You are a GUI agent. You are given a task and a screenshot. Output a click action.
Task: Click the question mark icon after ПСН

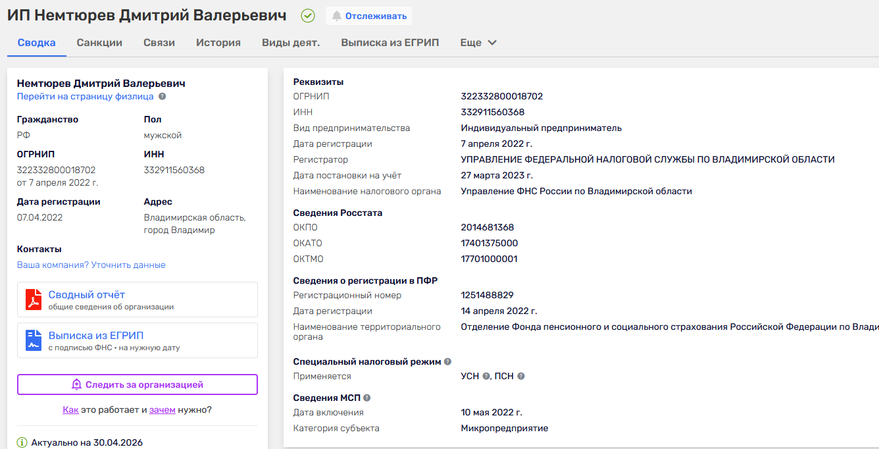point(520,377)
